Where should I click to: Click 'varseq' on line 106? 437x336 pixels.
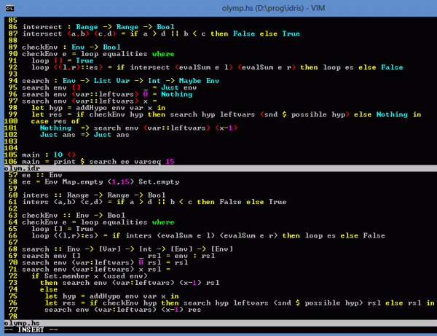[147, 162]
